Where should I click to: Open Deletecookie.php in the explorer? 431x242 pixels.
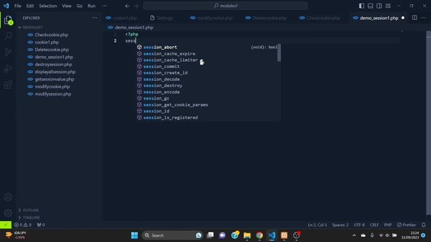[x=52, y=50]
